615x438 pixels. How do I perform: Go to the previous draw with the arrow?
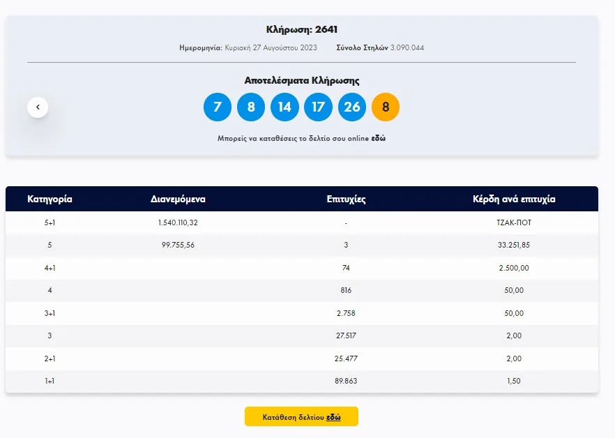coord(38,107)
